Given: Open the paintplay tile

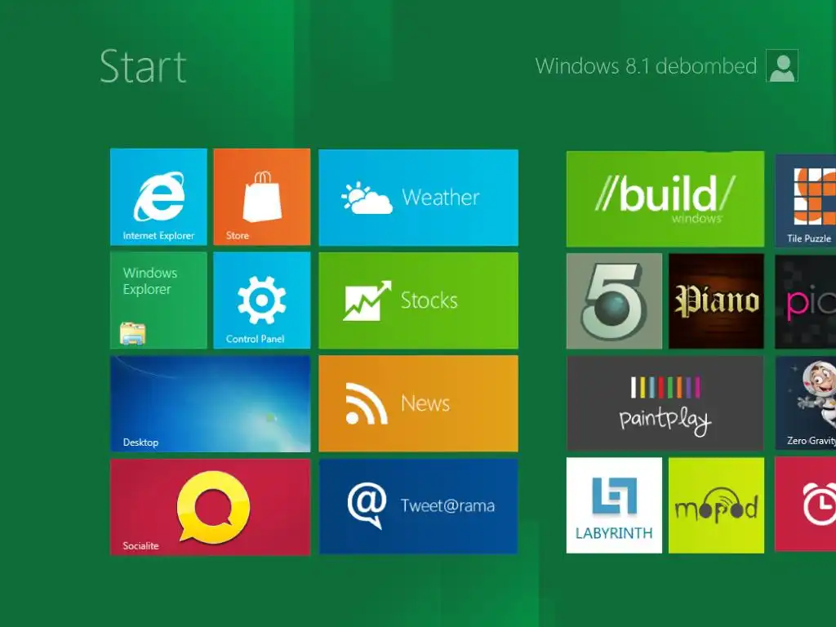Looking at the screenshot, I should 665,403.
